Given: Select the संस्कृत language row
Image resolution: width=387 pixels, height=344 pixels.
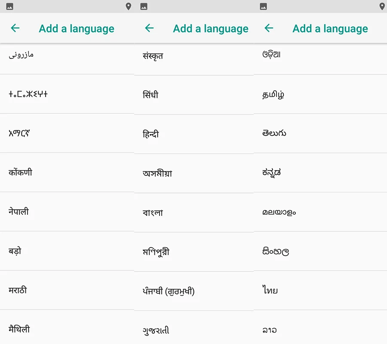Looking at the screenshot, I should click(x=194, y=59).
